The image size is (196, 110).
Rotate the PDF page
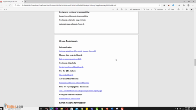122,9
